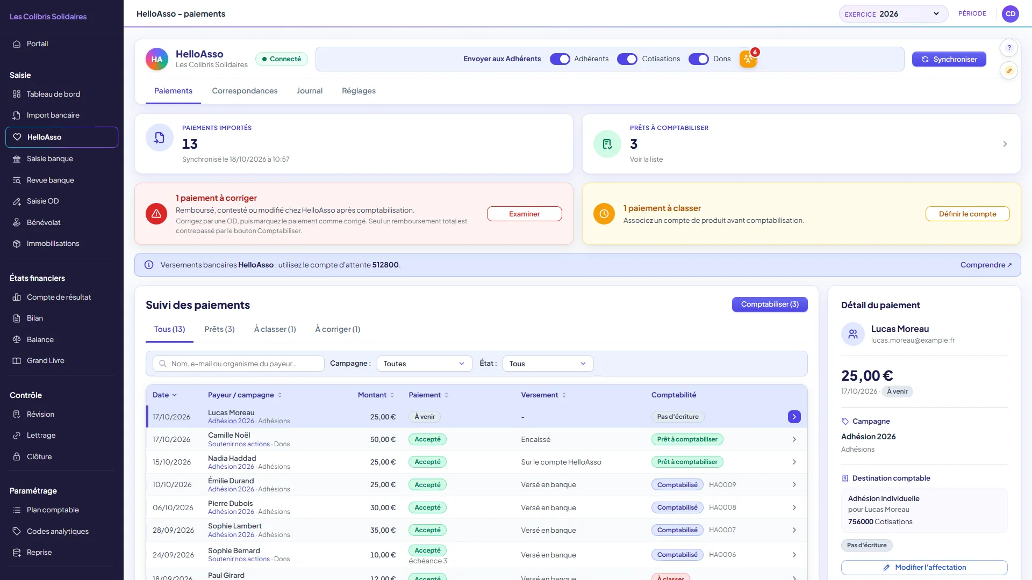Select the Prêts (3) filter tab

tap(219, 329)
